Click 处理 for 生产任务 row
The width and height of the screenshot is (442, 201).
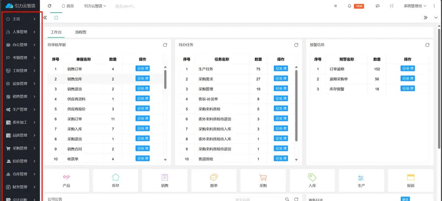pyautogui.click(x=281, y=68)
